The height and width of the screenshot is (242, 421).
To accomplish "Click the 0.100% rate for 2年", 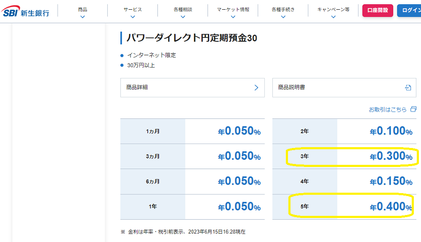I will (391, 131).
